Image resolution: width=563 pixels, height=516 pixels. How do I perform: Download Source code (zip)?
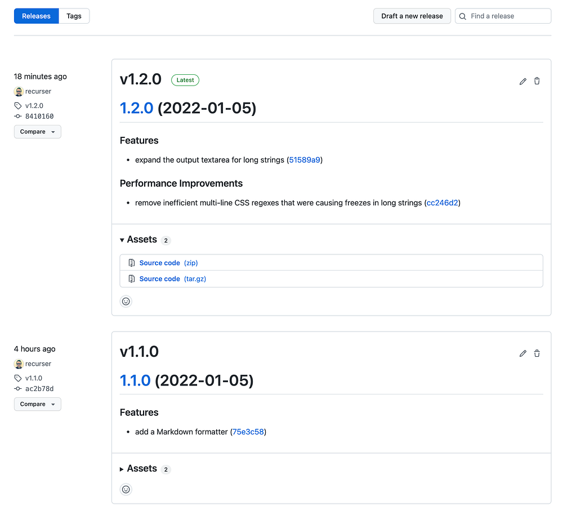[168, 263]
